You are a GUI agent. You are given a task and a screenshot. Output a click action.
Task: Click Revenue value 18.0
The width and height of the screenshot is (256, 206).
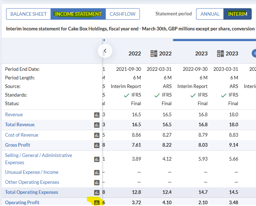[x=234, y=114]
